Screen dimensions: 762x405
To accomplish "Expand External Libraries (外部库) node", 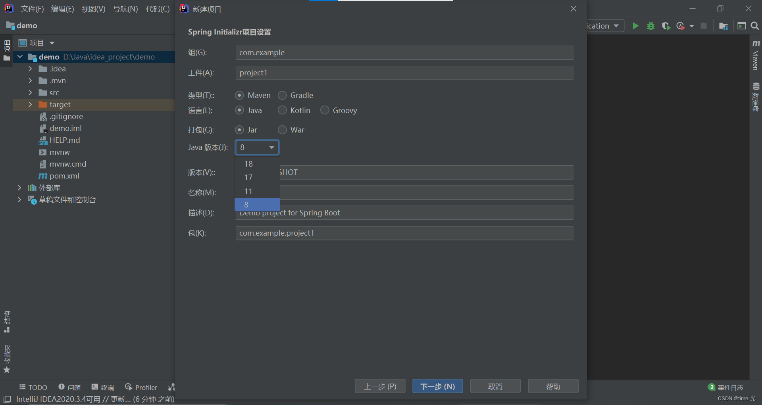I will pyautogui.click(x=19, y=188).
